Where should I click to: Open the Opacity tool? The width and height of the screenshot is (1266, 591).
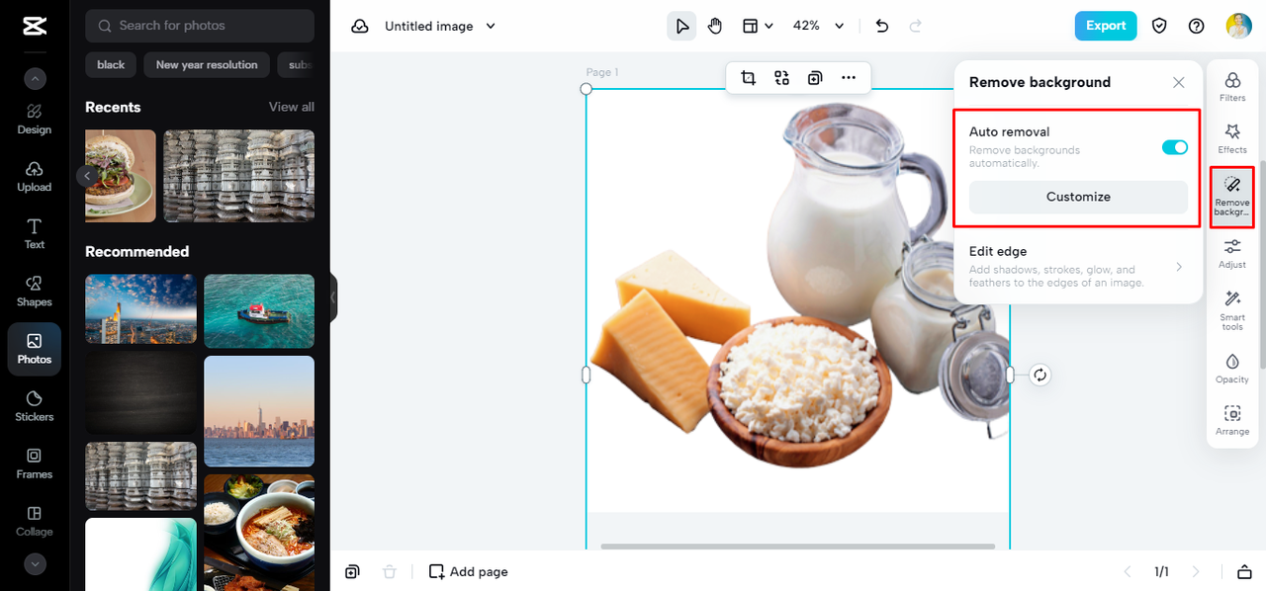click(1232, 369)
